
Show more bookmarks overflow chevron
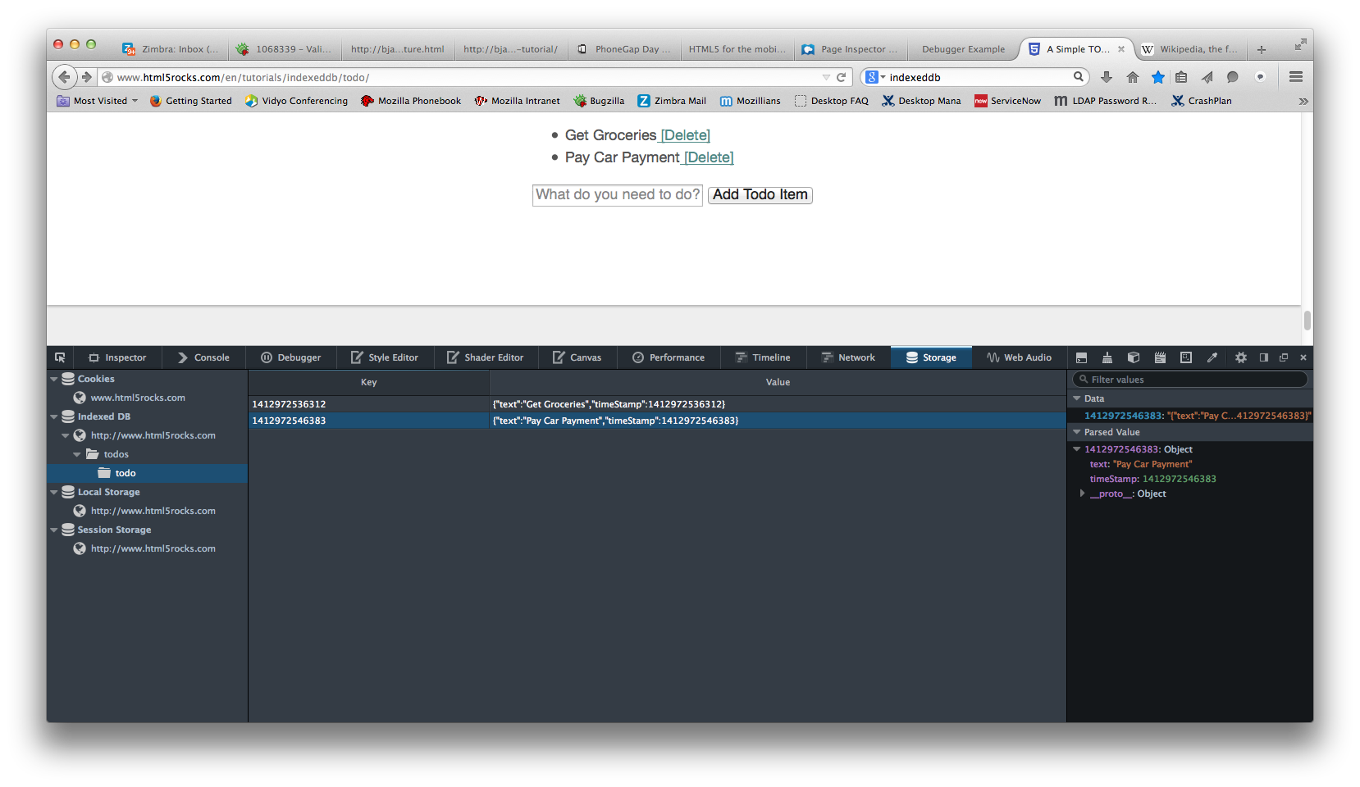(1303, 102)
